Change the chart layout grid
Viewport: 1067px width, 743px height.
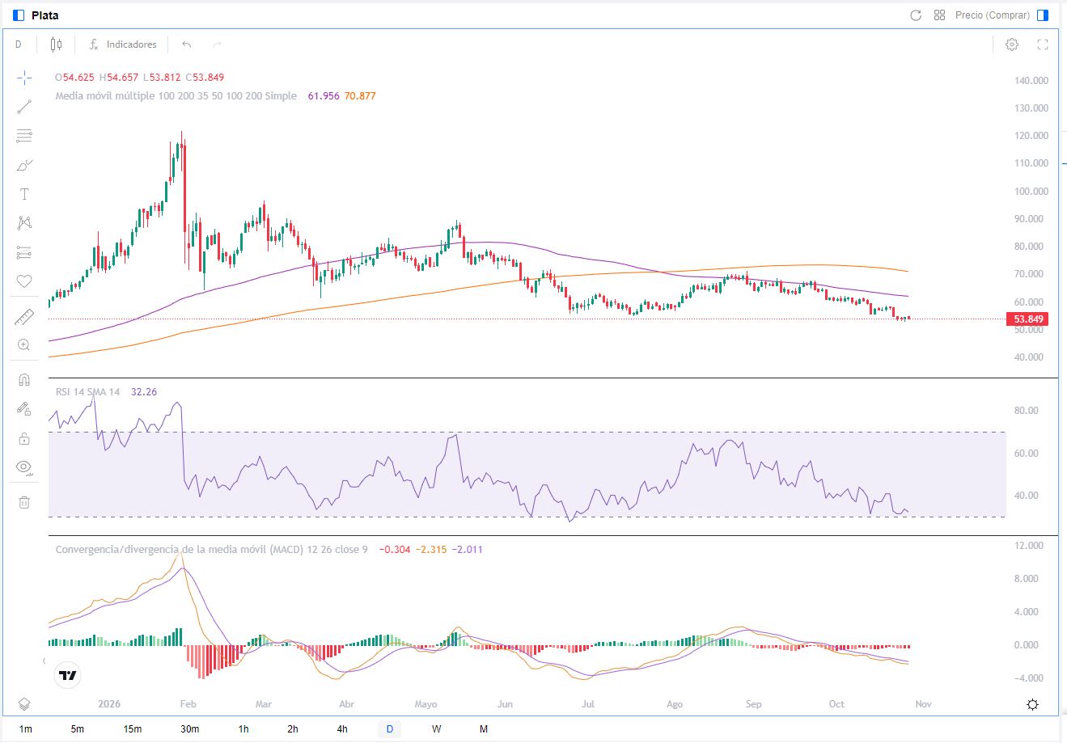point(939,15)
